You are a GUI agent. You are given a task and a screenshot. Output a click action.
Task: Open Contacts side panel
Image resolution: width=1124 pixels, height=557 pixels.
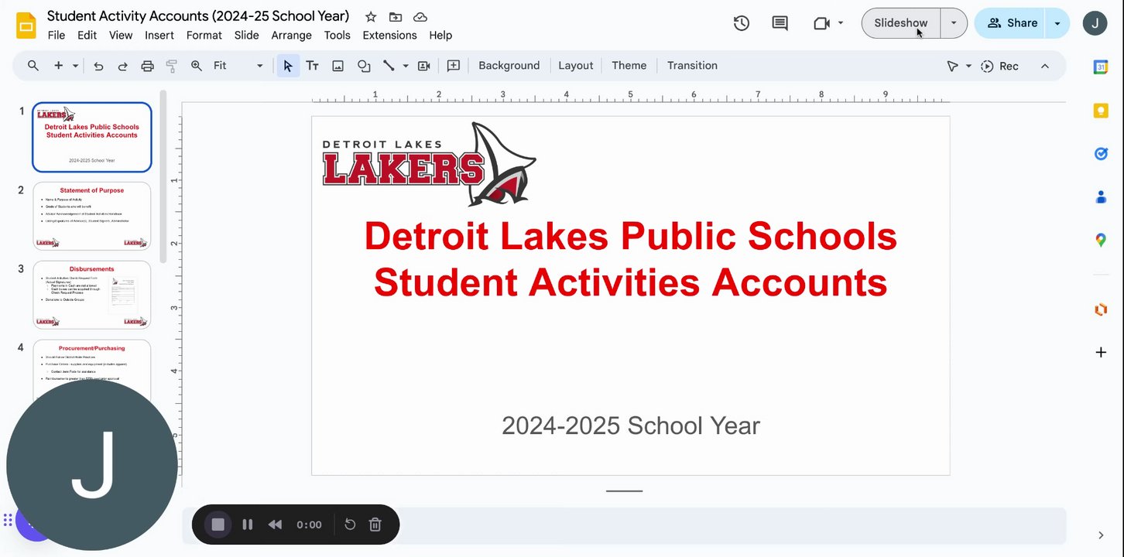1101,197
